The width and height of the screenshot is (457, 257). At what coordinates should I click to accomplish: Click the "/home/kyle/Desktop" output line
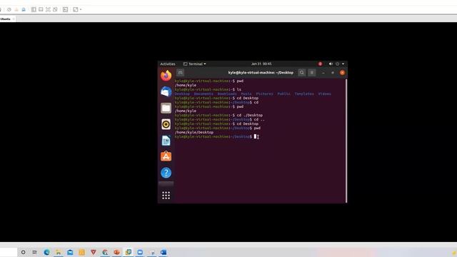coord(194,132)
